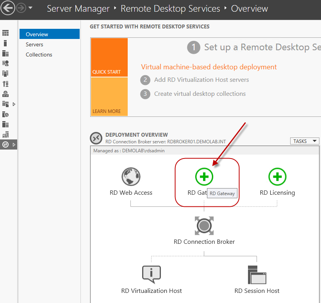Open the TASKS dropdown menu
This screenshot has height=303, width=321.
click(x=305, y=141)
